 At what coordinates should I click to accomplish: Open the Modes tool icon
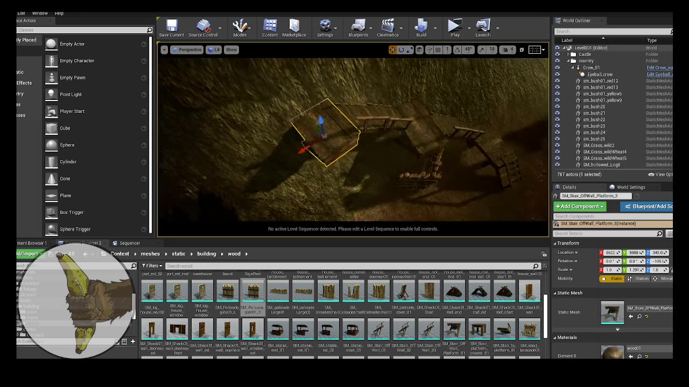point(240,28)
